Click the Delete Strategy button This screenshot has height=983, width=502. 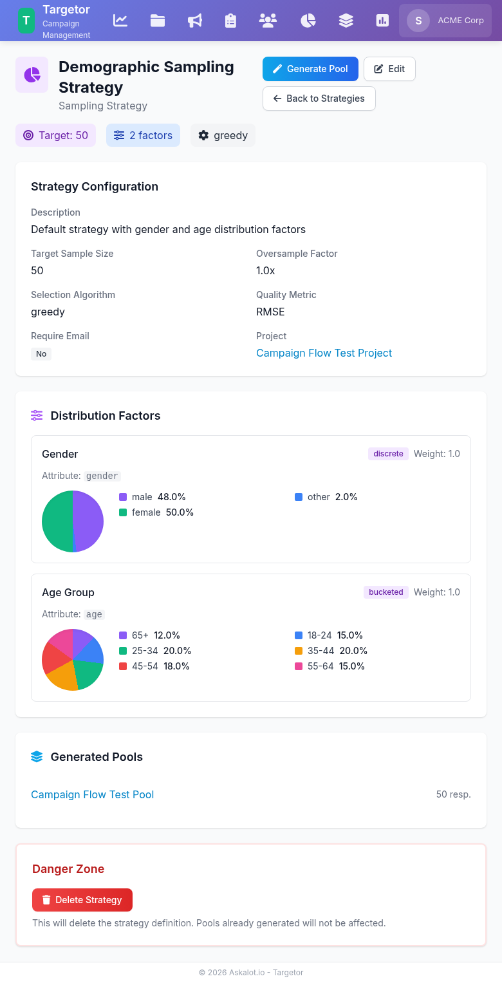pyautogui.click(x=82, y=900)
